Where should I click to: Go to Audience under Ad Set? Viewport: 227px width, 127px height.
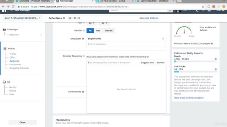point(14,61)
